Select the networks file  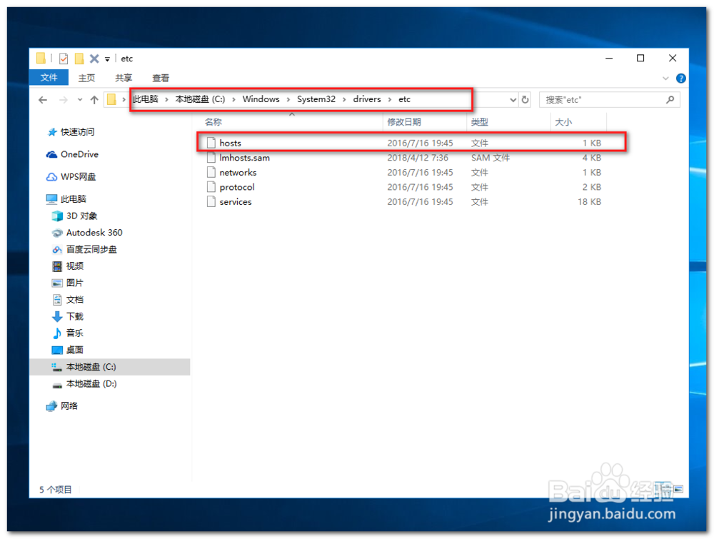tap(403, 173)
